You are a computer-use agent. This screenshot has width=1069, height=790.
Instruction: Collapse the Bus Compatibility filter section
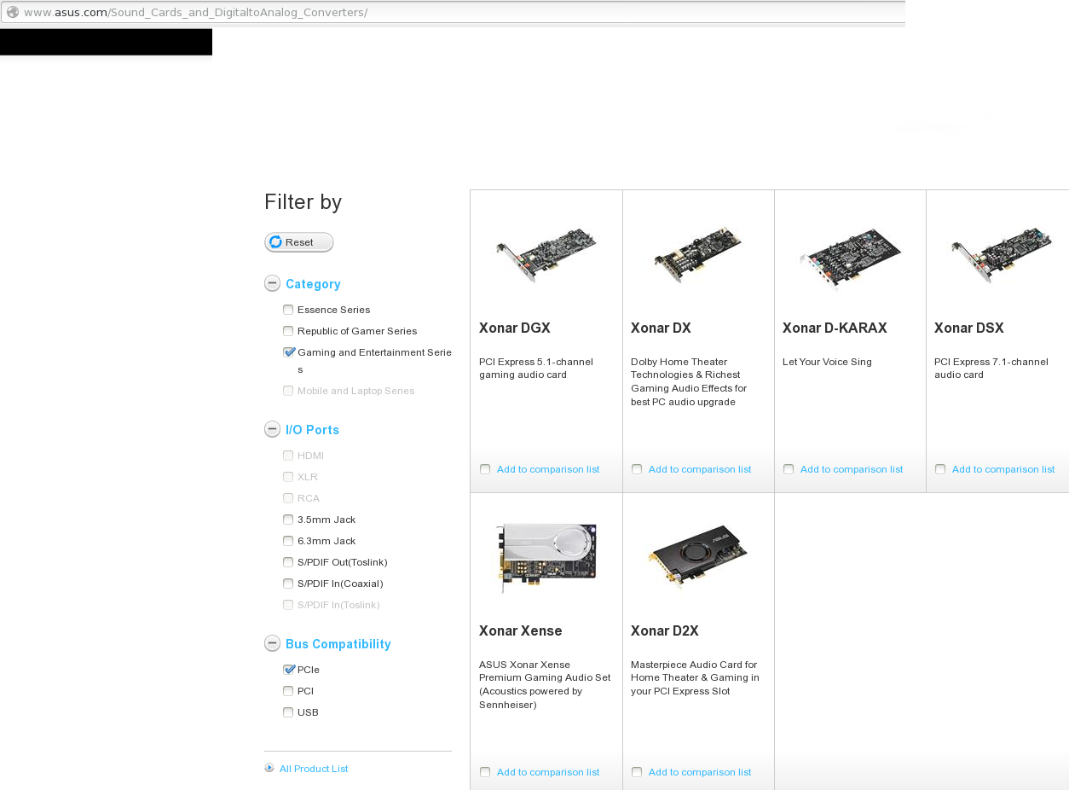(x=272, y=643)
